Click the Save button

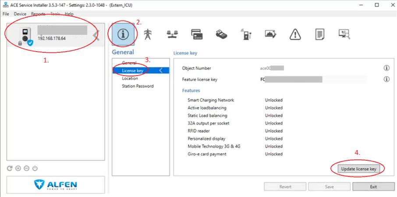pos(330,187)
